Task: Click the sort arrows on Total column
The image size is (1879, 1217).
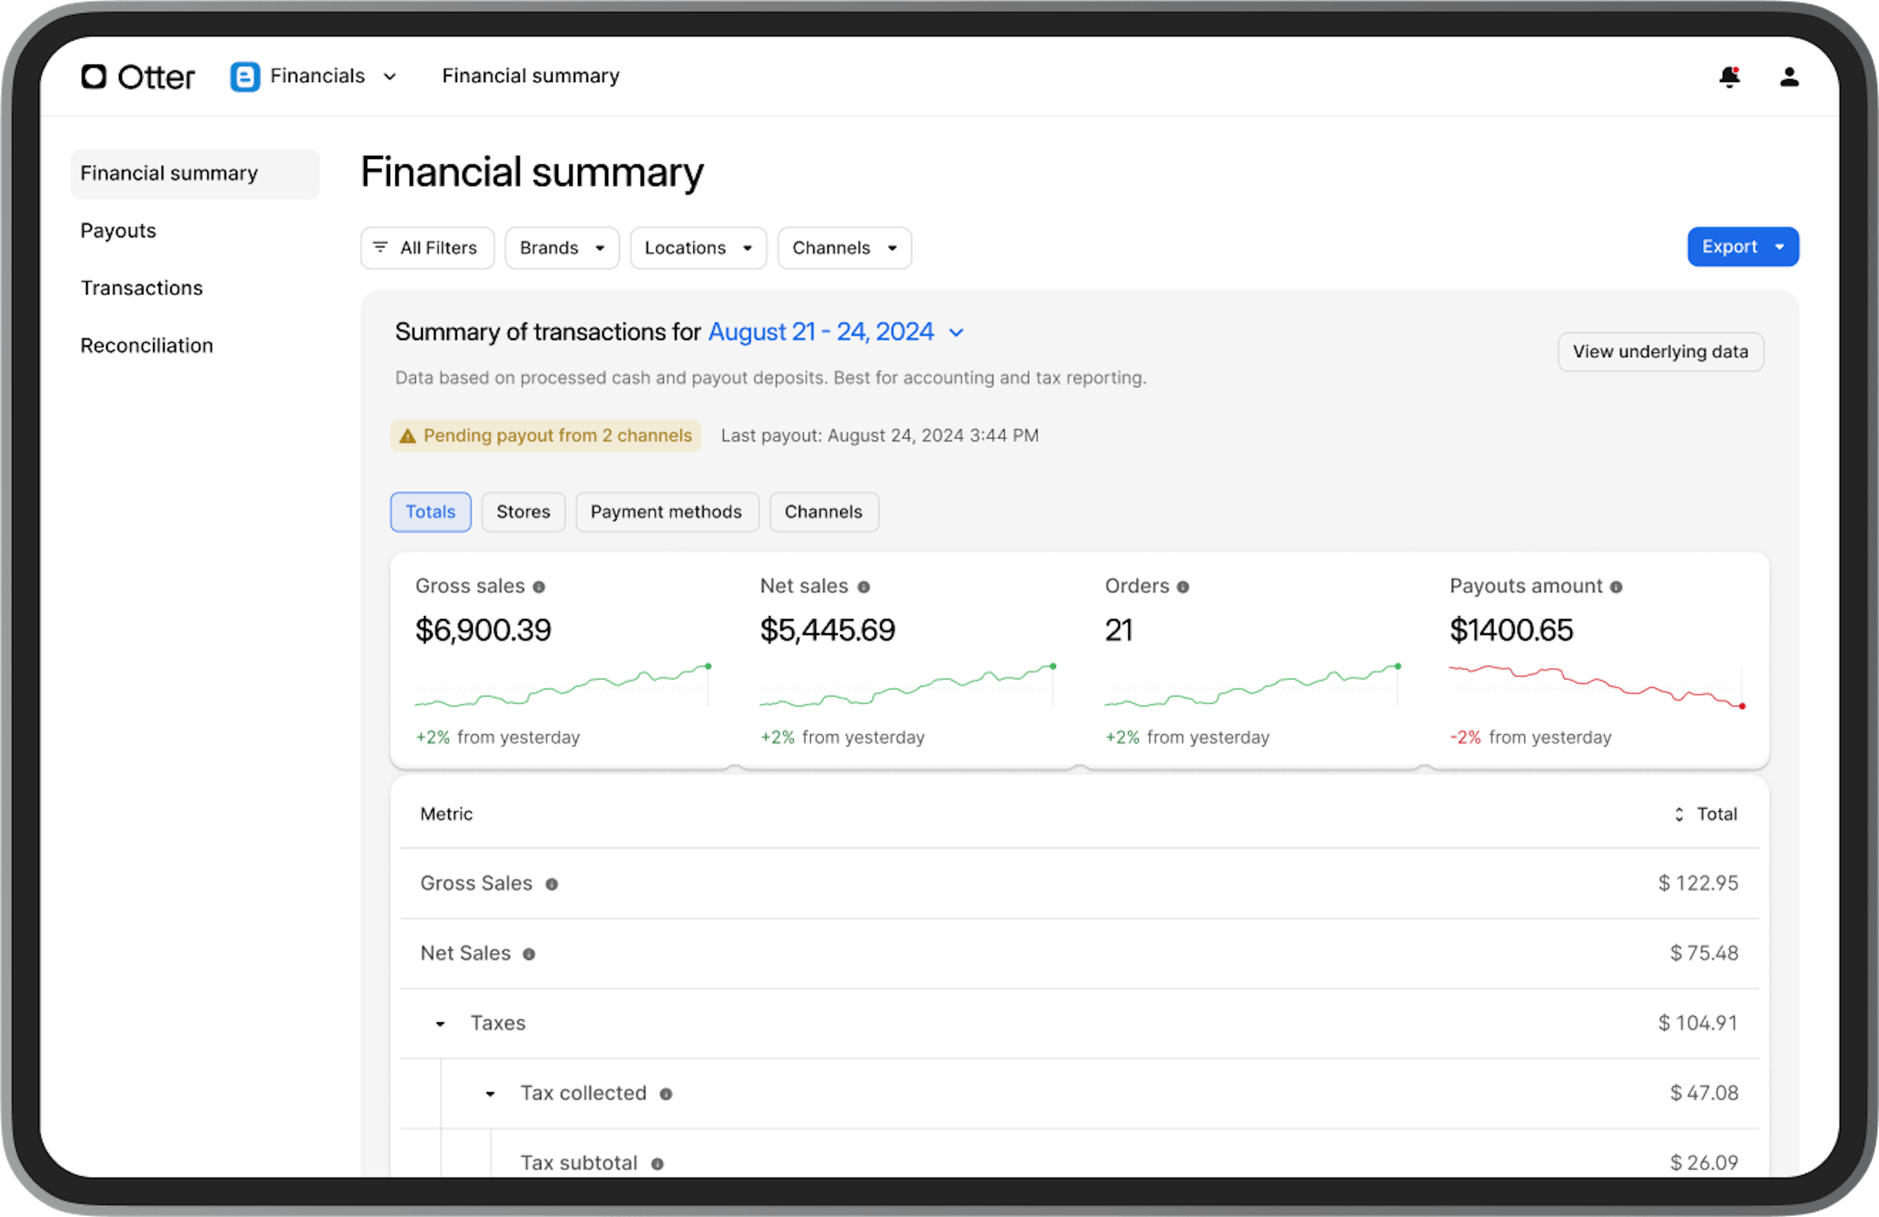Action: 1679,814
